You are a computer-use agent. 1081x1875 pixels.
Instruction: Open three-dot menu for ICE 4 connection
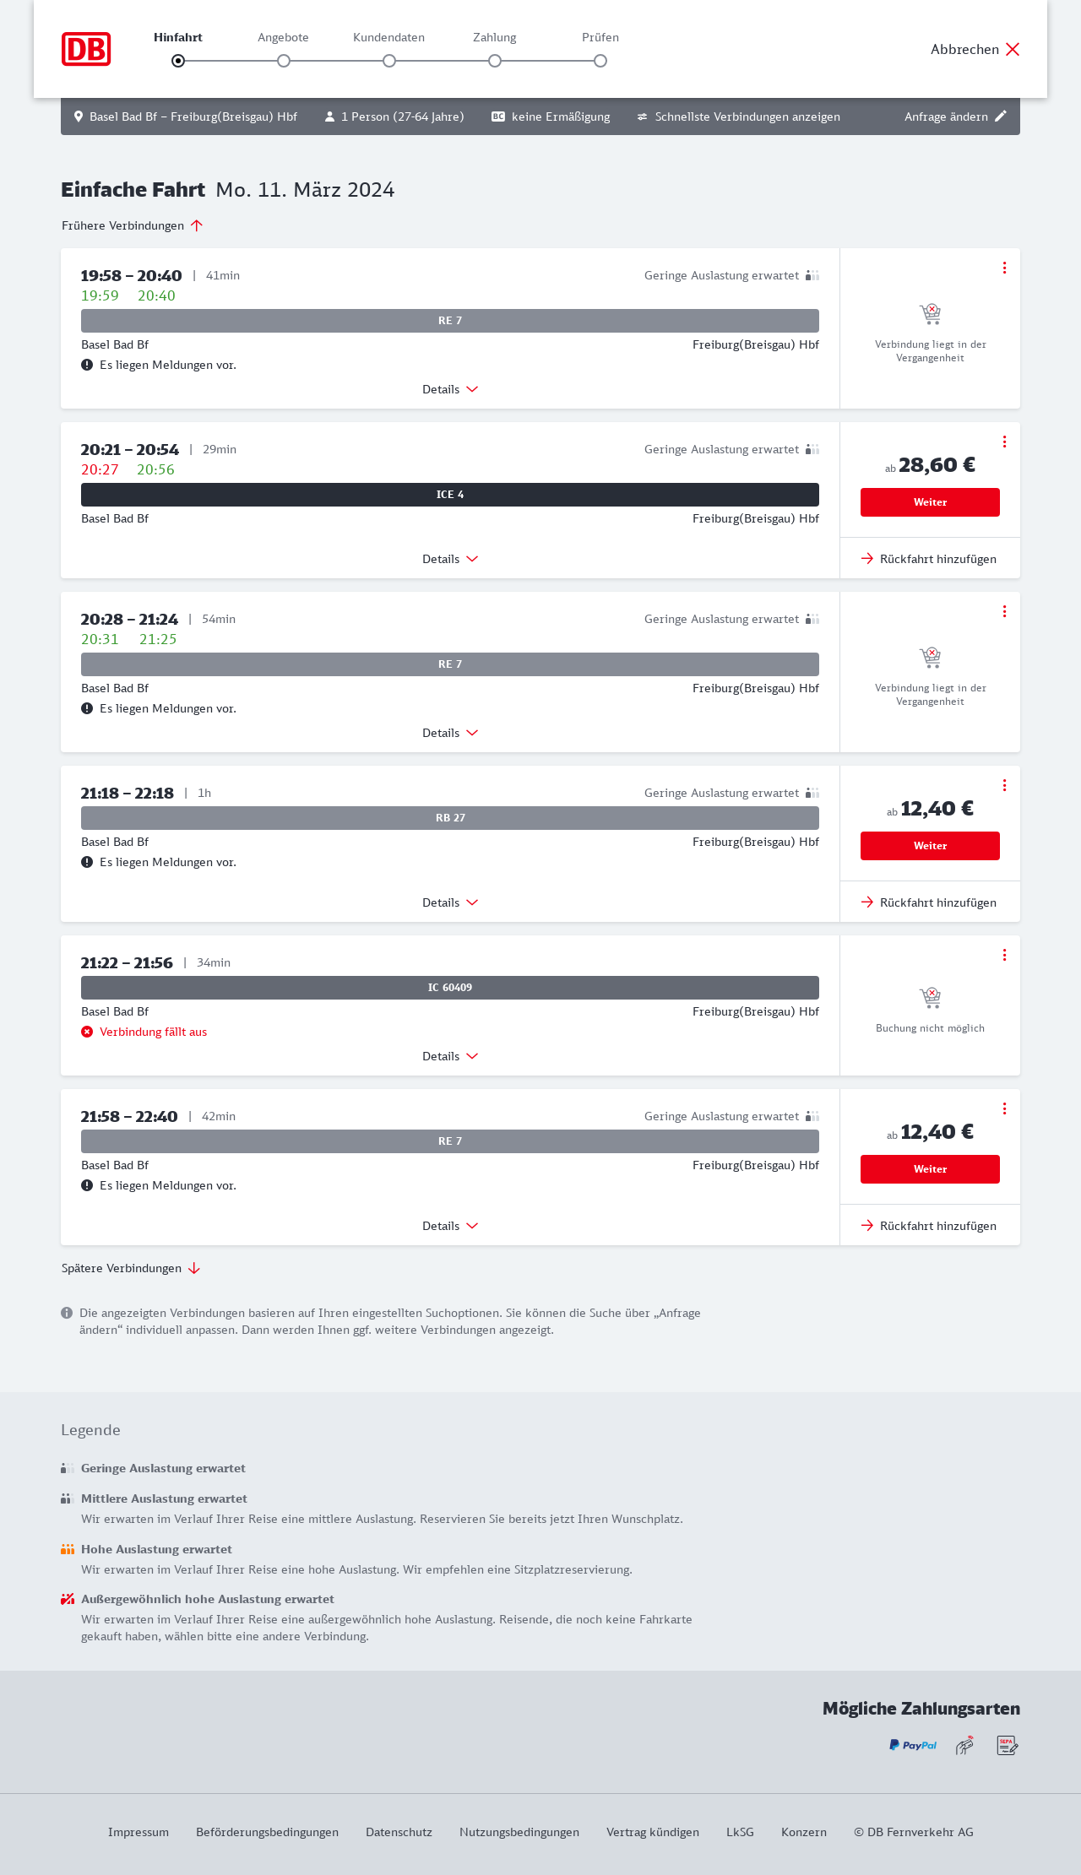click(1004, 442)
